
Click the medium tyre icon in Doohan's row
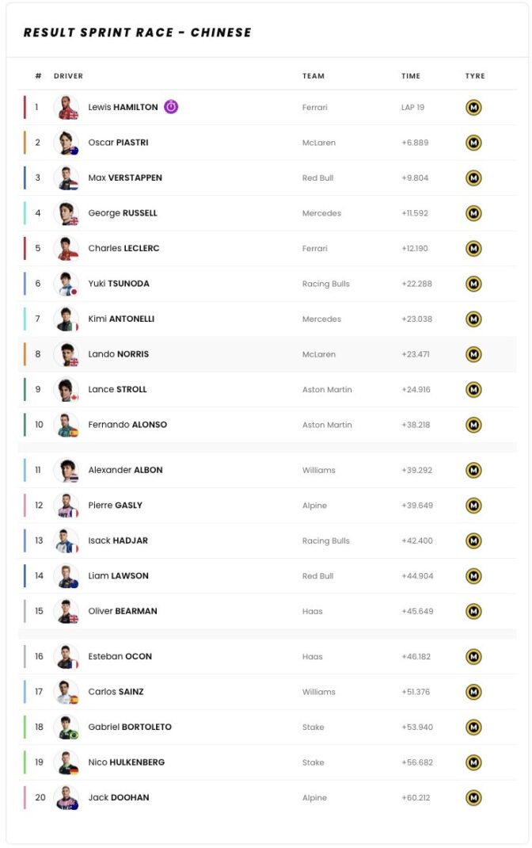[x=473, y=798]
